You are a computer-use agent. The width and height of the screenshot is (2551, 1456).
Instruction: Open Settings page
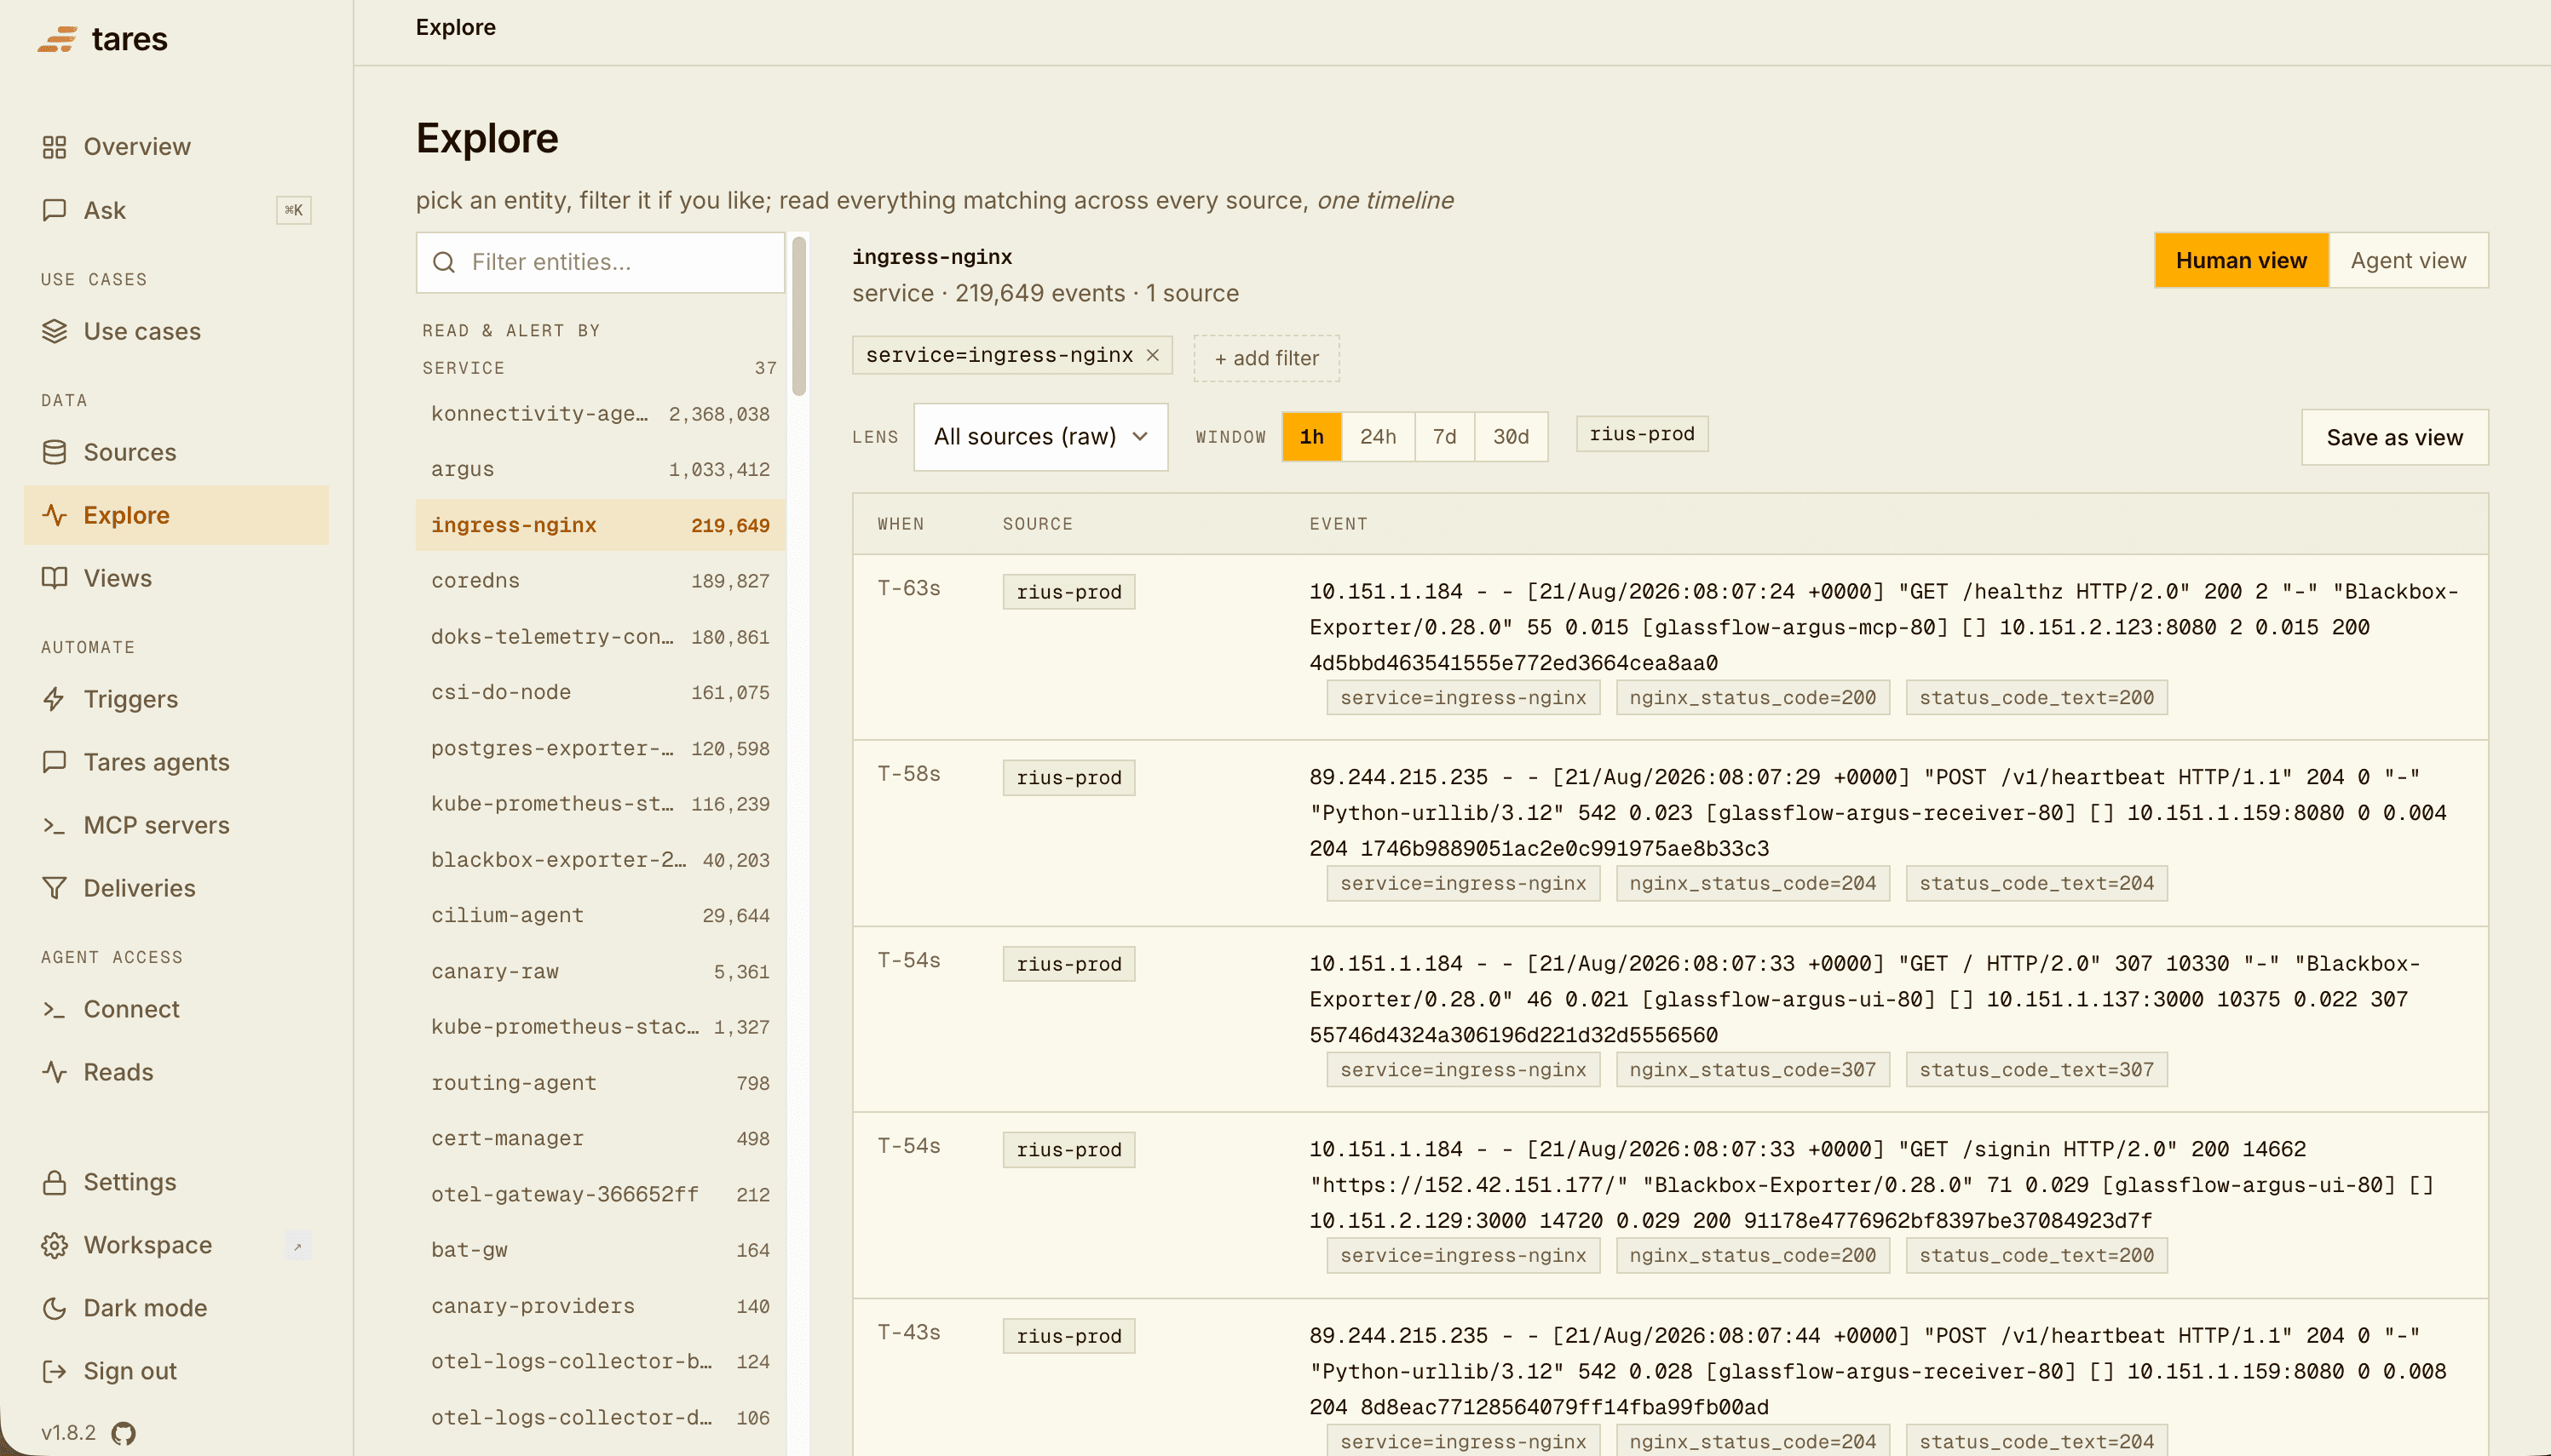[x=176, y=1182]
